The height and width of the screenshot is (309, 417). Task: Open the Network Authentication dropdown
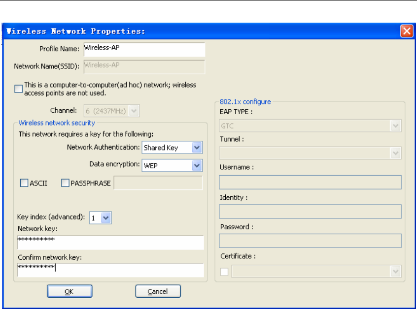(197, 148)
